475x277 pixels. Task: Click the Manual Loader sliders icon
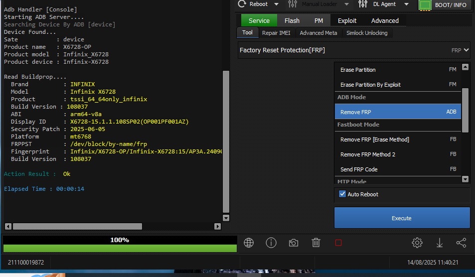coord(293,4)
